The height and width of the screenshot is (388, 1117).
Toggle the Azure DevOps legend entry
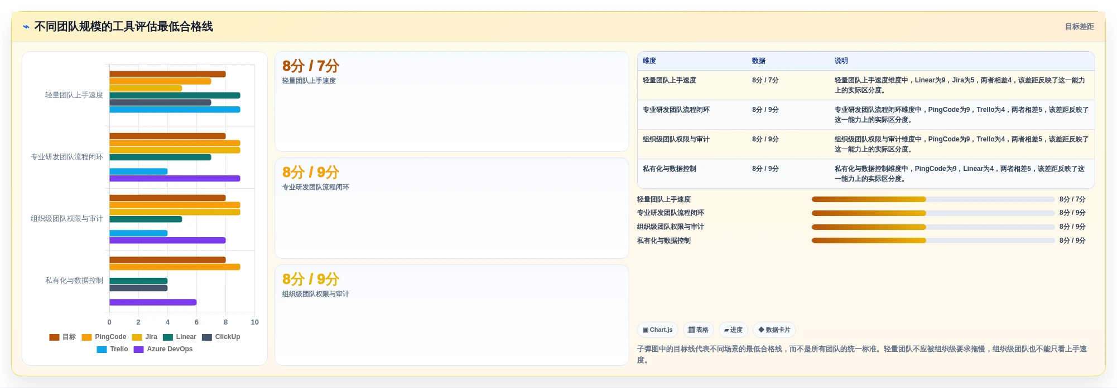pyautogui.click(x=163, y=349)
